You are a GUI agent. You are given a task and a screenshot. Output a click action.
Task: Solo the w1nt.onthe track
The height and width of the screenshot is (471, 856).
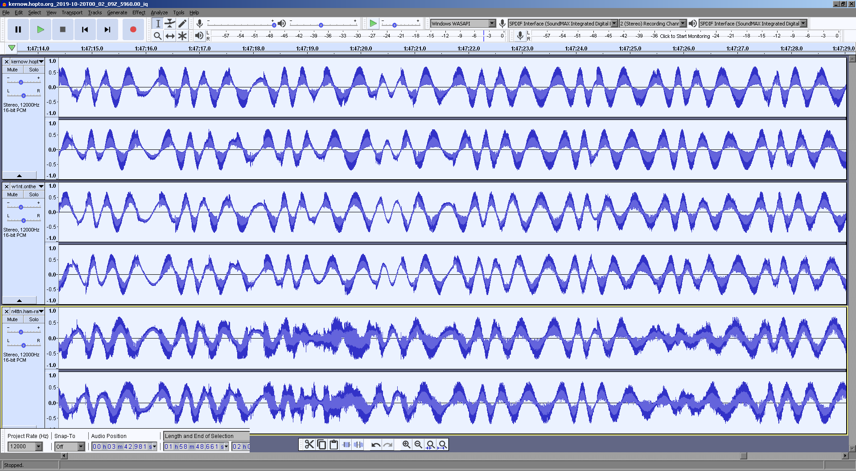[x=34, y=194]
